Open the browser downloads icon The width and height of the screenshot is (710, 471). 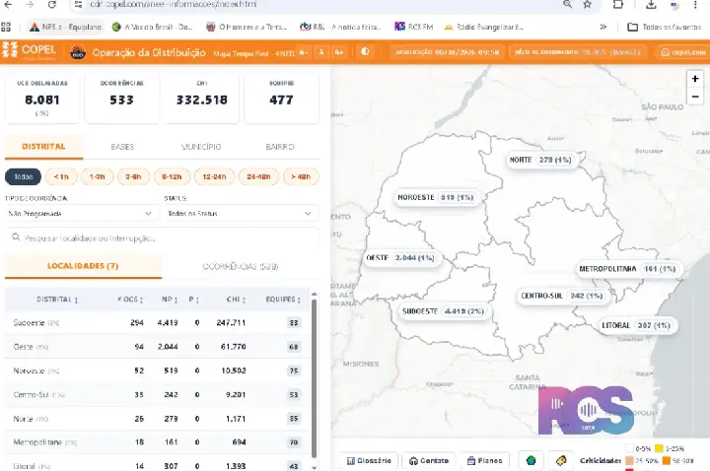(651, 5)
